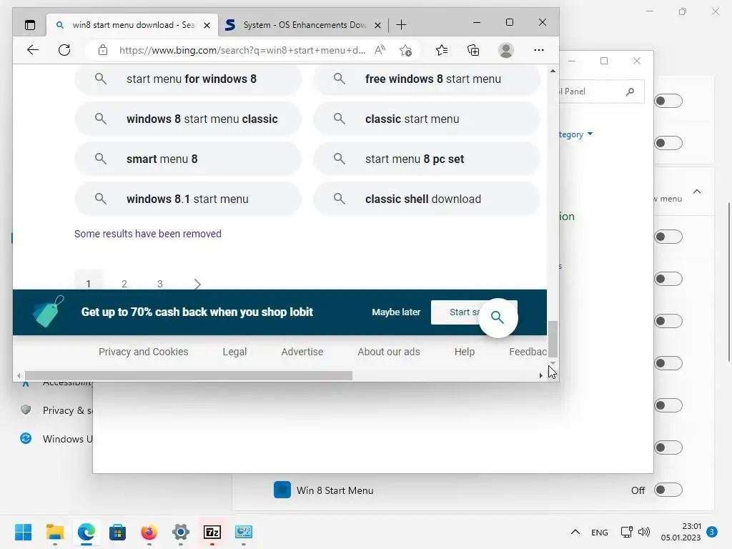Screen dimensions: 732x549
Task: Open volume speaker icon in tray
Action: pos(644,532)
